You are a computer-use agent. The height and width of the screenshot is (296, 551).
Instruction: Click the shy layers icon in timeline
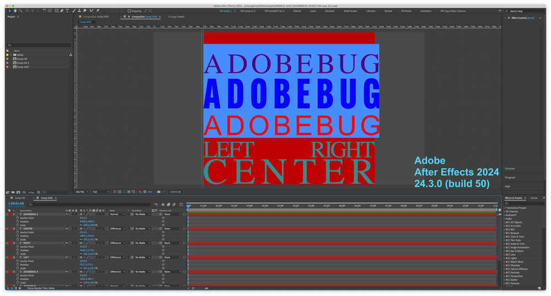[163, 204]
